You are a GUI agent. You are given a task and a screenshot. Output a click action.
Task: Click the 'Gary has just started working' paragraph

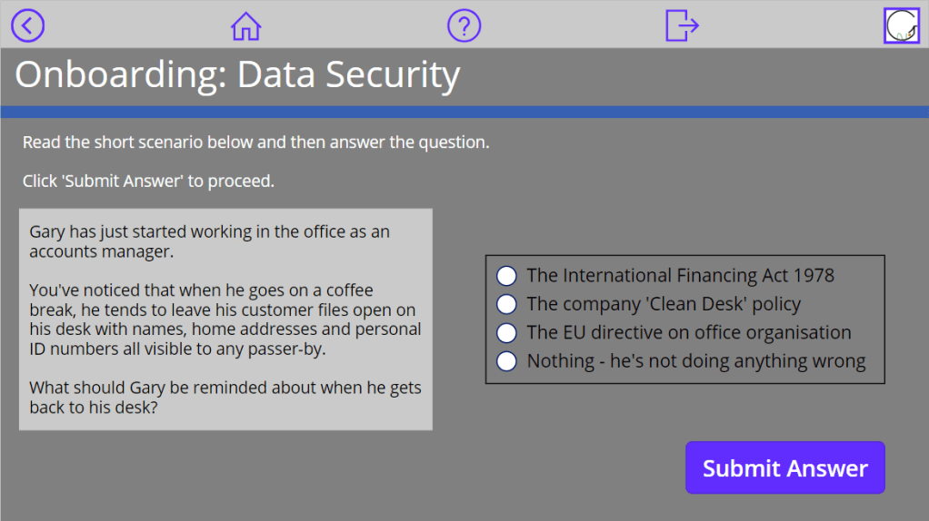click(x=209, y=241)
